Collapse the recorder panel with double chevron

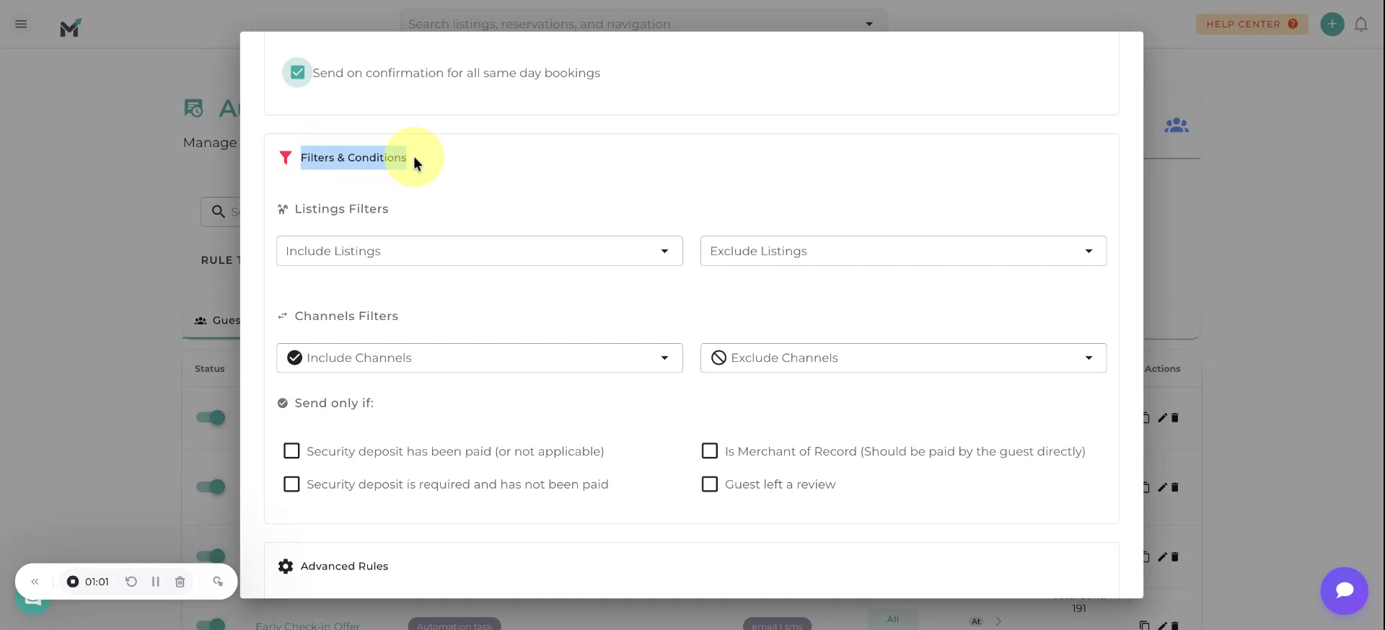click(x=35, y=581)
